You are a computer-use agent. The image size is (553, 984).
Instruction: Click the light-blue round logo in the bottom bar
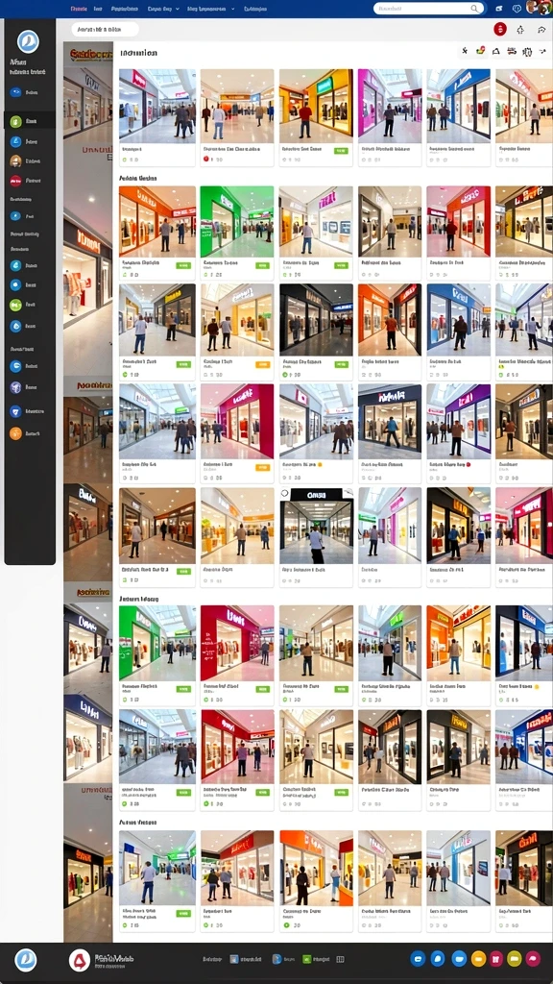[x=26, y=960]
